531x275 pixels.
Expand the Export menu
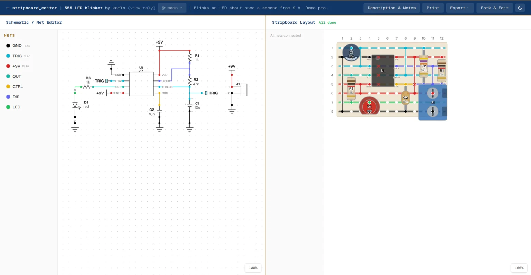(x=460, y=8)
